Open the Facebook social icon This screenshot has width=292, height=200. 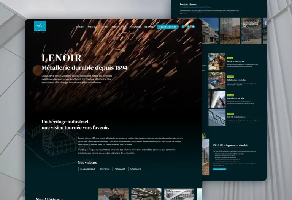tap(188, 27)
